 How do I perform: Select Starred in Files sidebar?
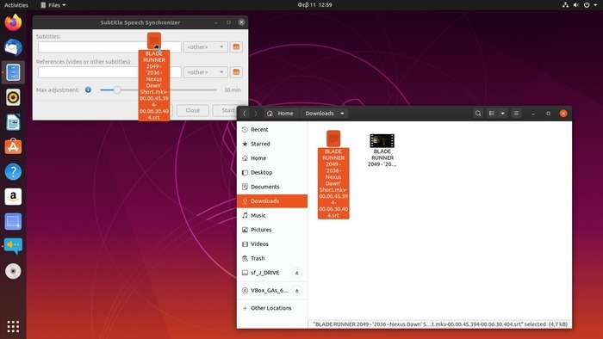(272, 144)
